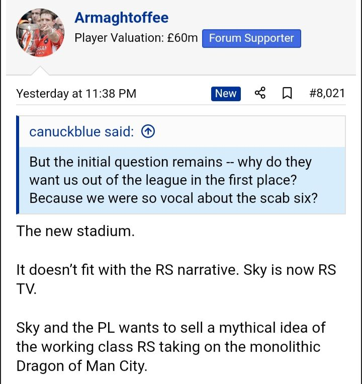362x384 pixels.
Task: Open the canuckblue said quote link
Action: click(81, 132)
